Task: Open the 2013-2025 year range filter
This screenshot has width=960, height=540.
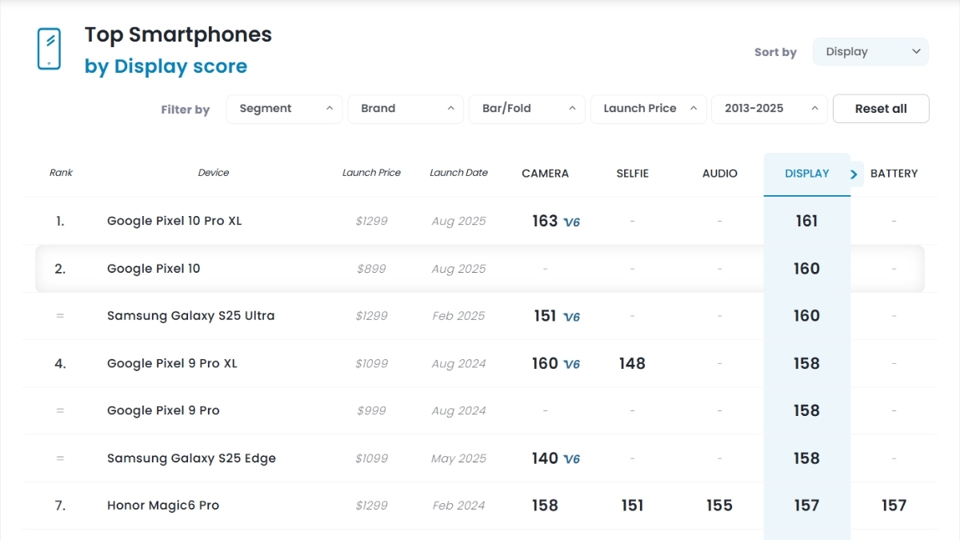Action: pyautogui.click(x=770, y=109)
